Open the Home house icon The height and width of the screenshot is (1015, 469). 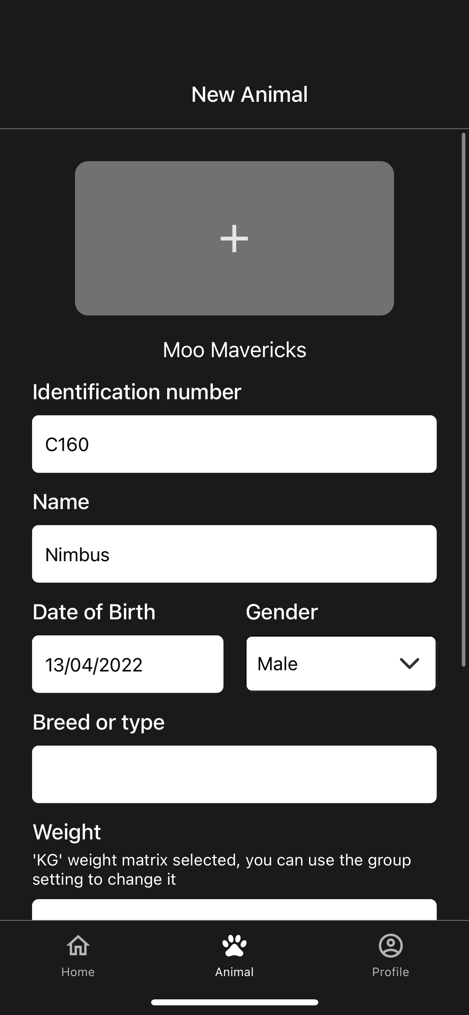point(78,946)
